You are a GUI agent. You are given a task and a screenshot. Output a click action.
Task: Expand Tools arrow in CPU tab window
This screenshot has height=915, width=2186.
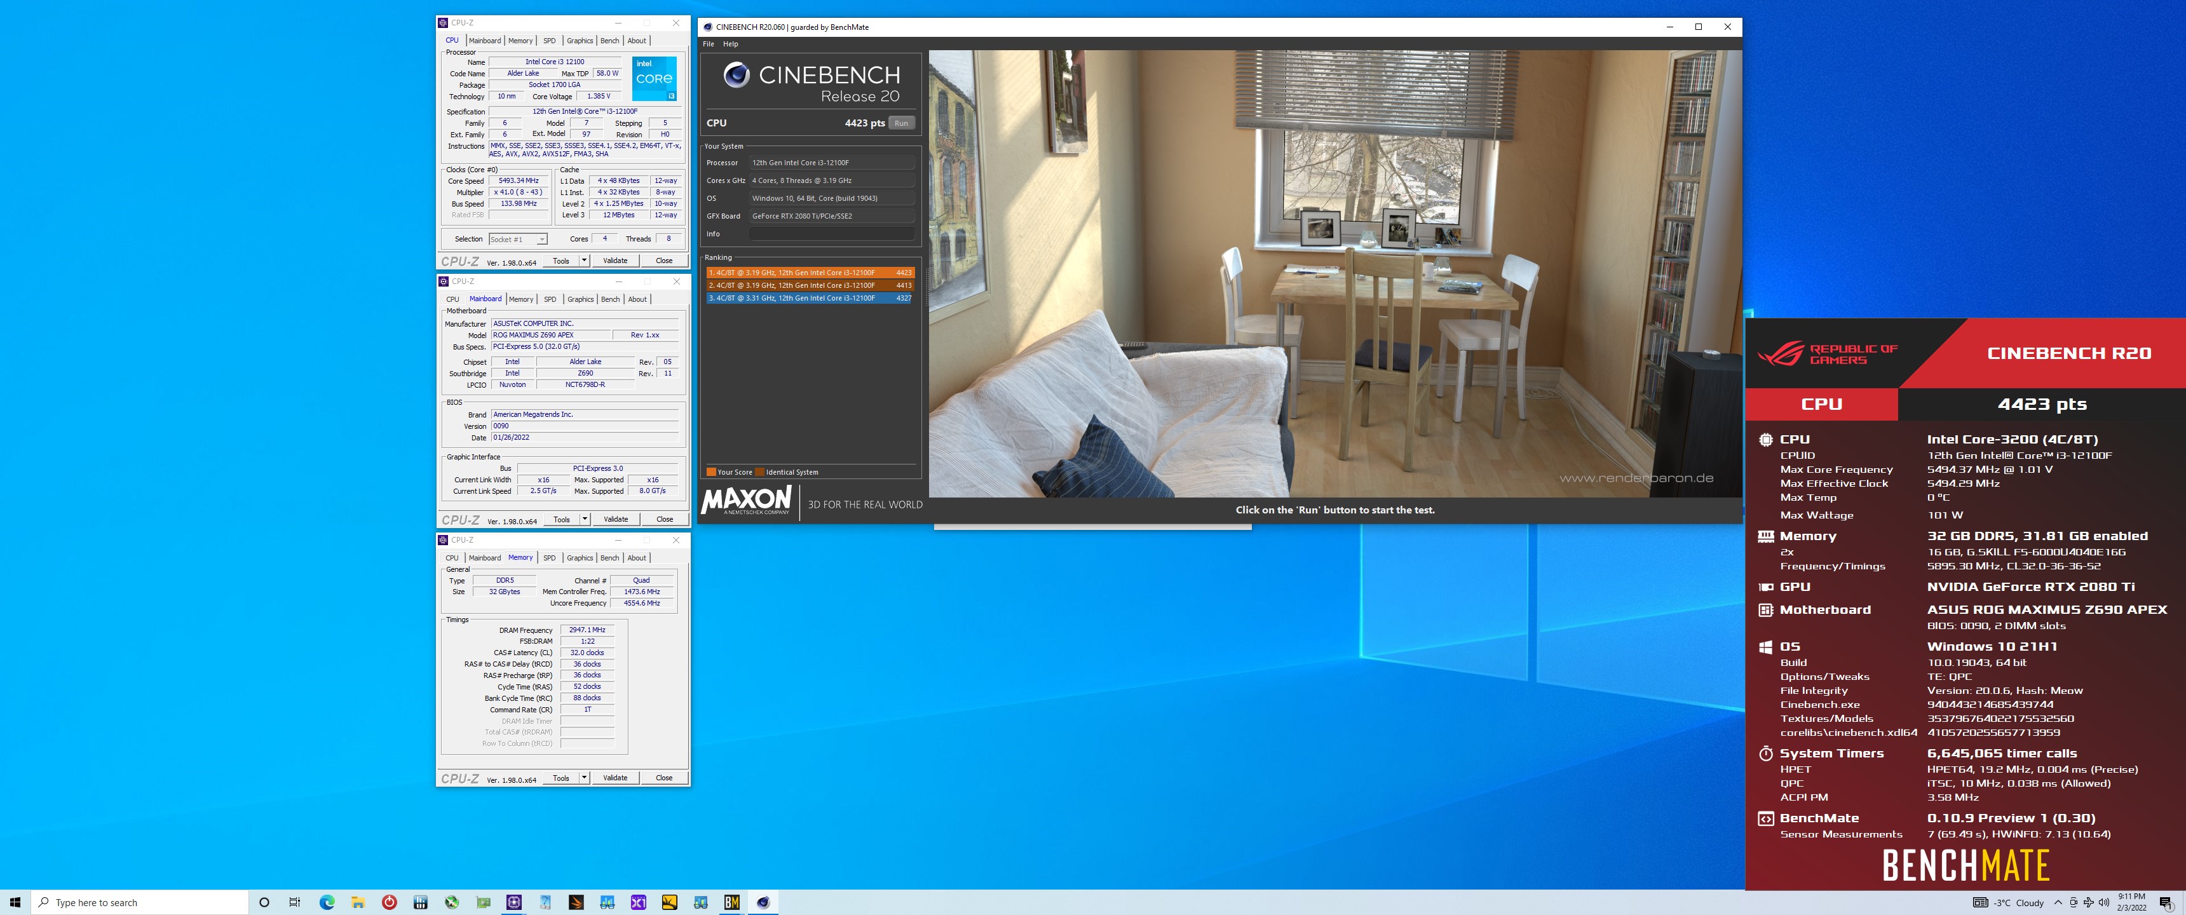pos(584,261)
